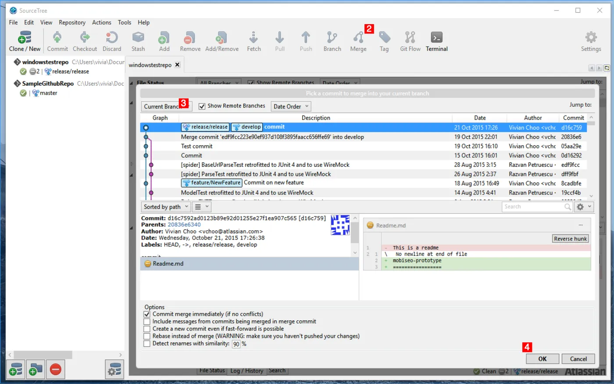
Task: Enable Include messages from commits option
Action: click(x=147, y=322)
